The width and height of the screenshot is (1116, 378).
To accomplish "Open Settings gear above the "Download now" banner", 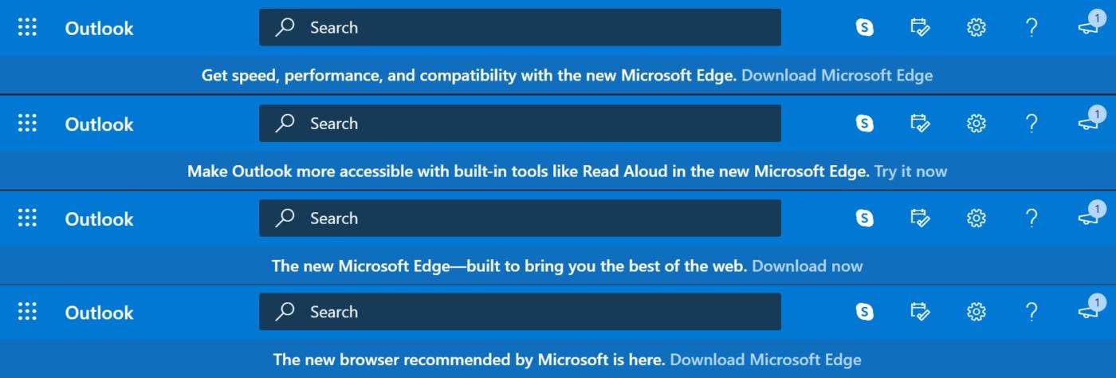I will [976, 218].
